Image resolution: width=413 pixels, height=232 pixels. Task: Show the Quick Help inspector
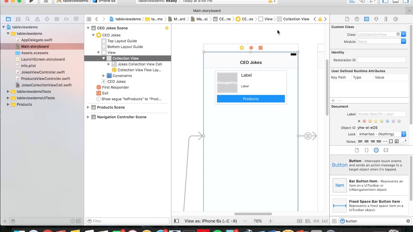click(357, 19)
